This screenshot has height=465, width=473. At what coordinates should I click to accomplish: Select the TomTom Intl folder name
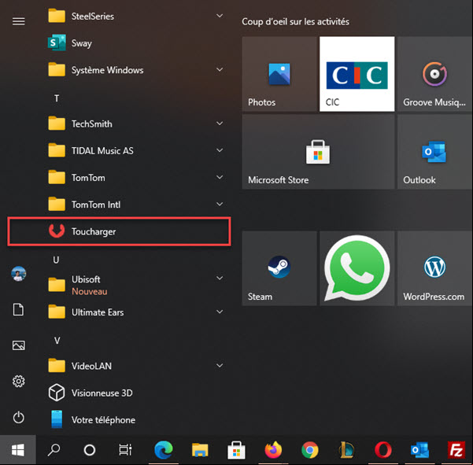click(x=96, y=205)
